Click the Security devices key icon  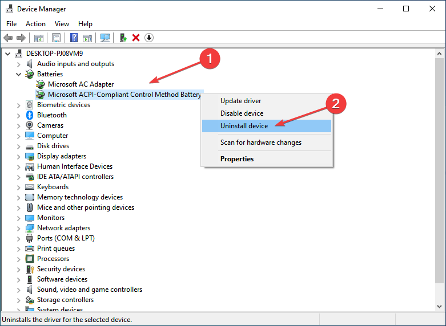pyautogui.click(x=30, y=269)
